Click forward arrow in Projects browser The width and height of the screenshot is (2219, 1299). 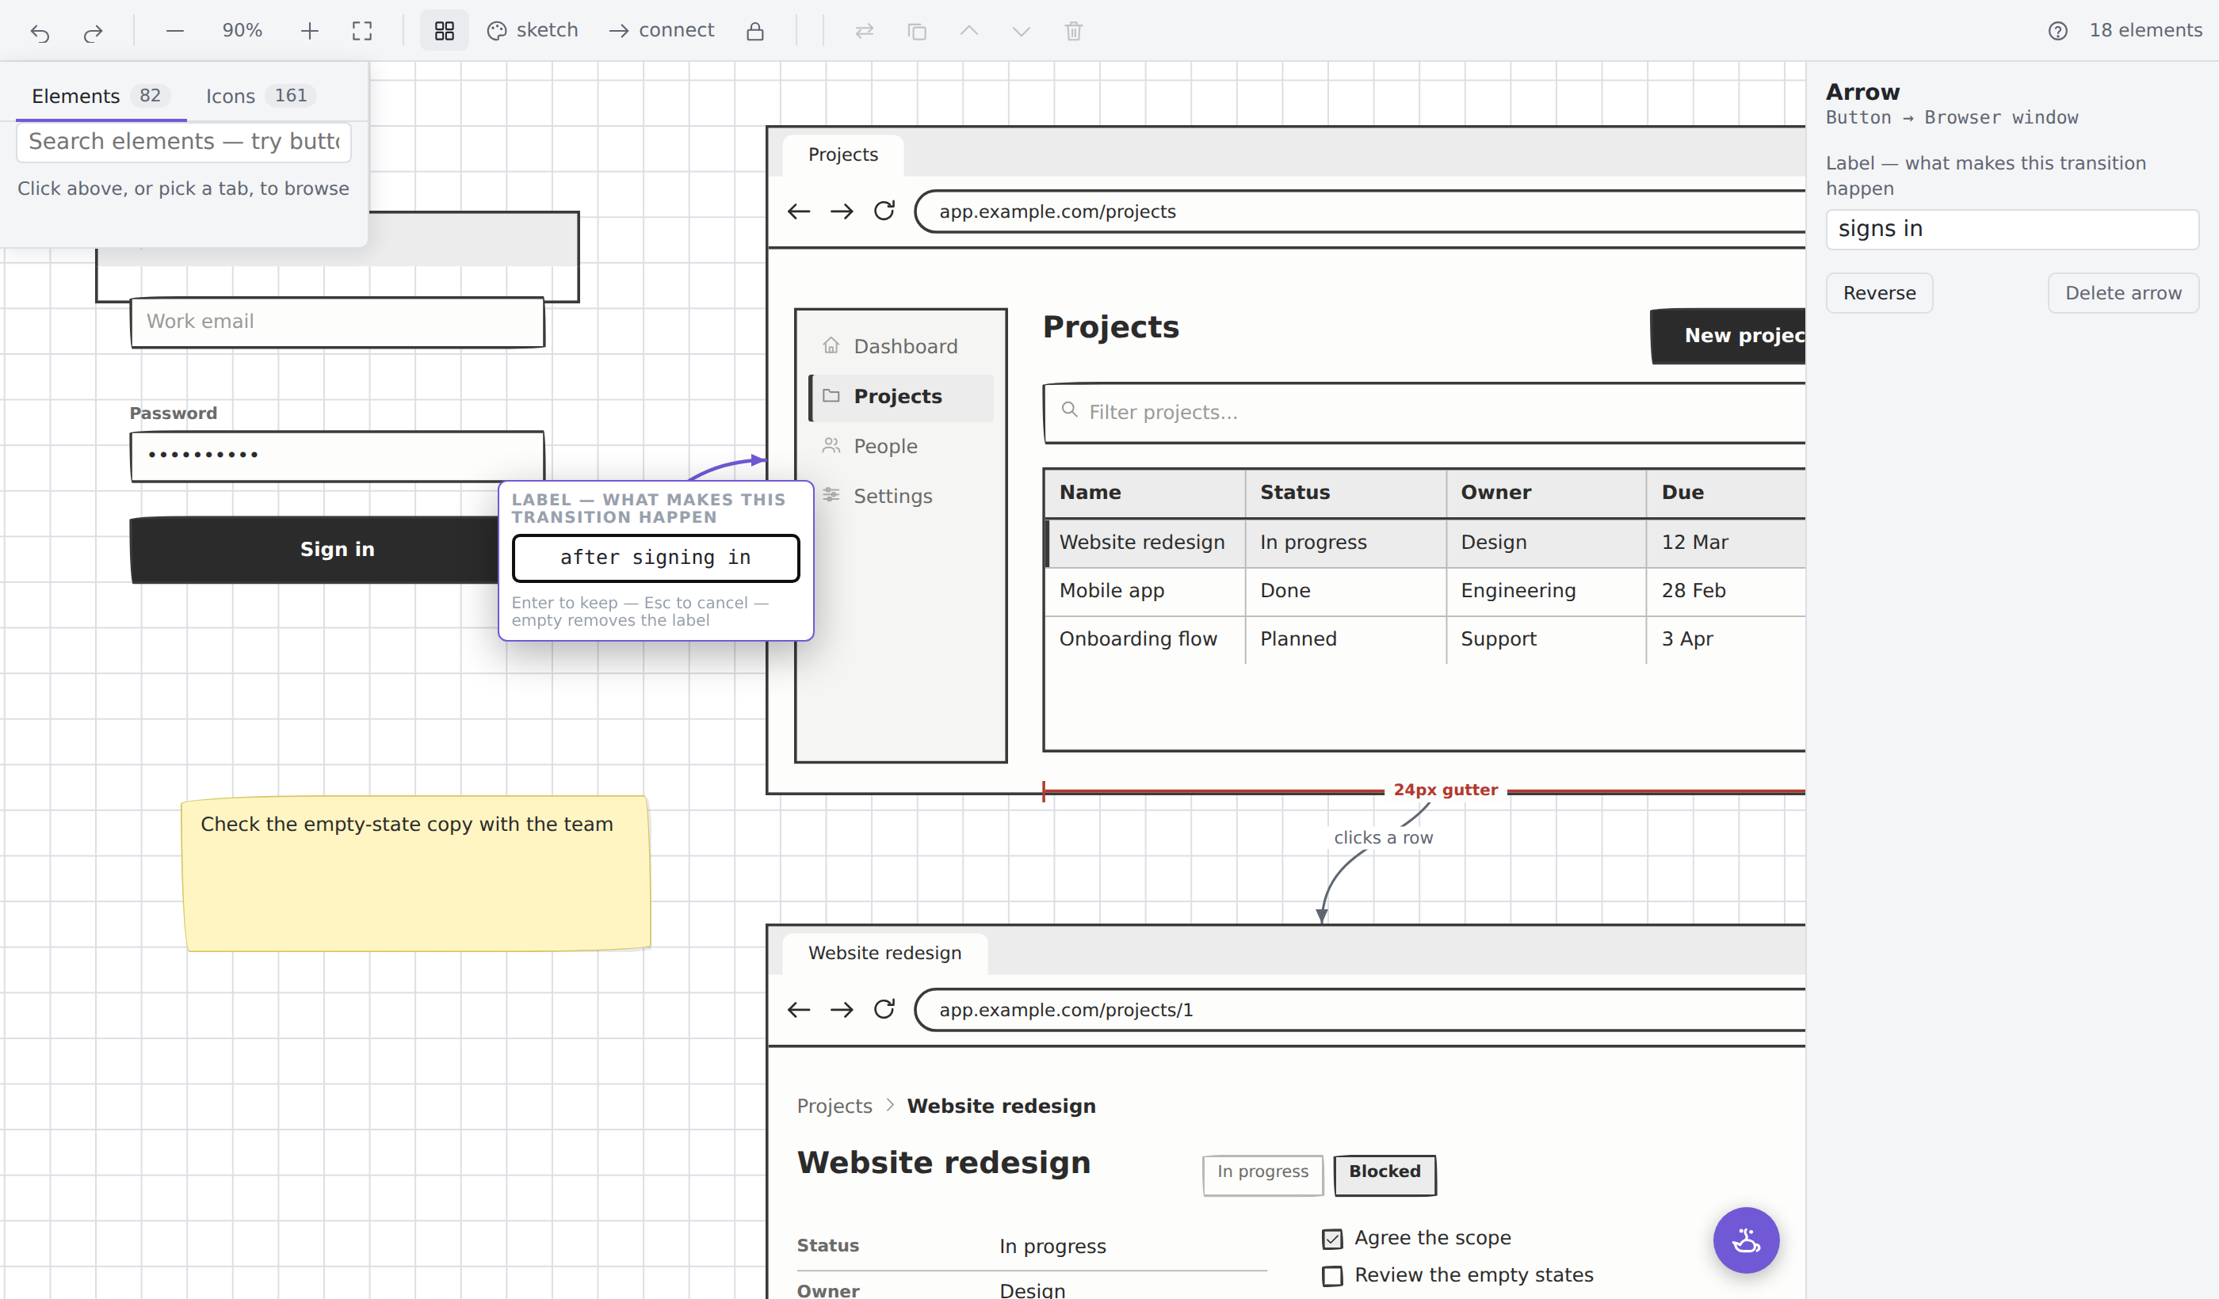click(842, 211)
